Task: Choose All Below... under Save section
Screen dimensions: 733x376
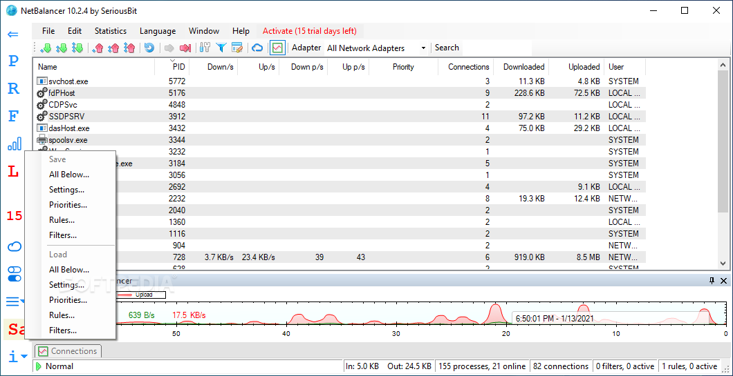Action: pos(70,175)
